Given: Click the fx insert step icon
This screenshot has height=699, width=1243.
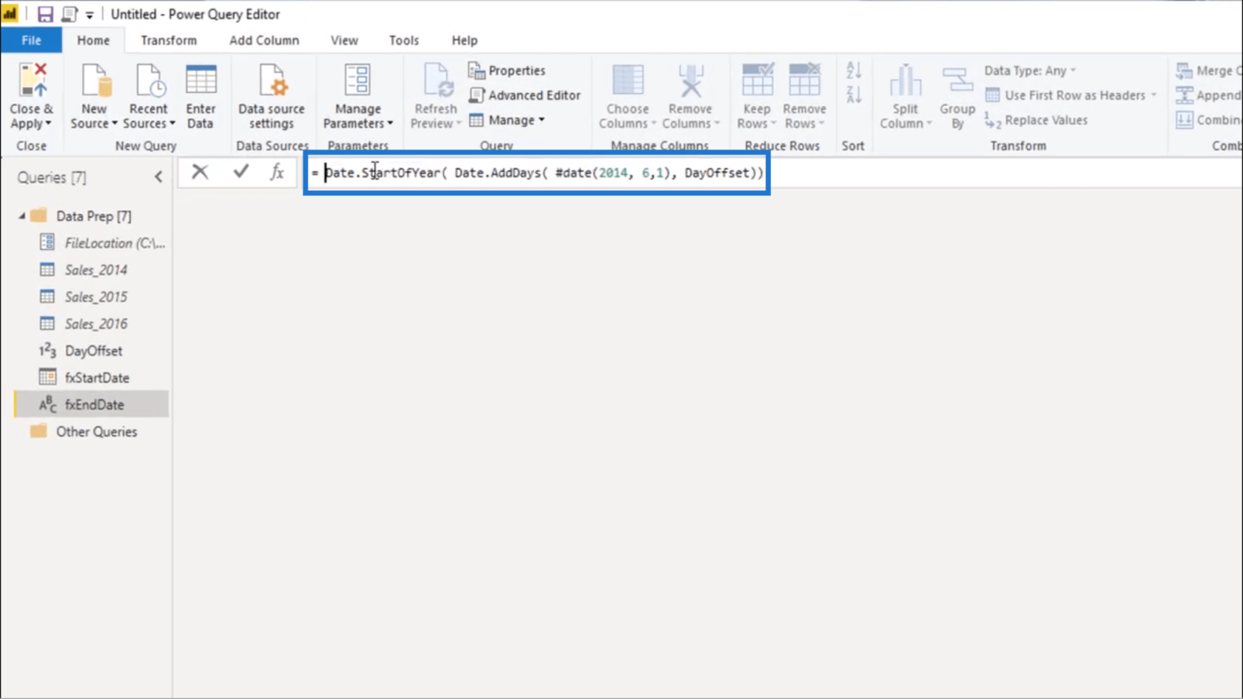Looking at the screenshot, I should tap(277, 172).
